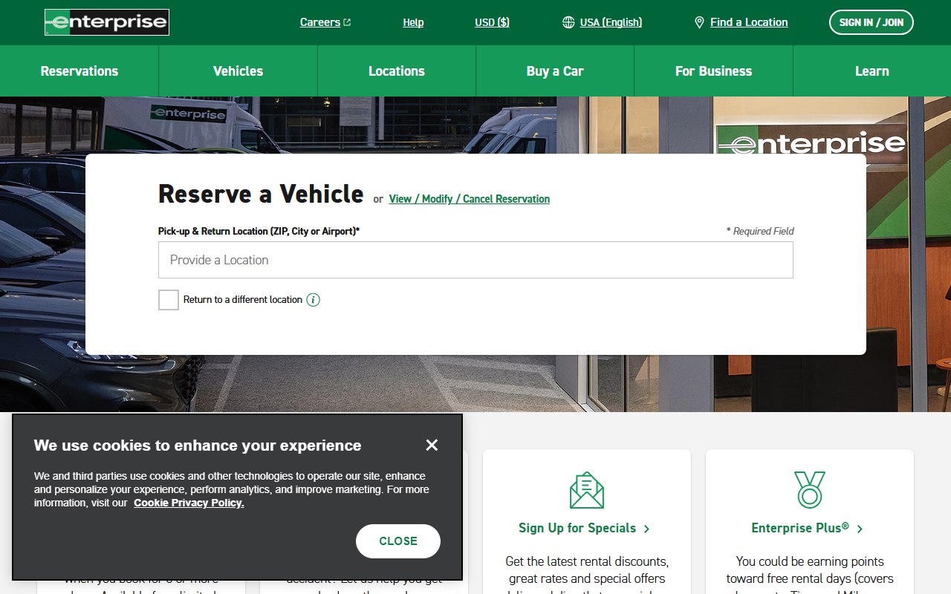
Task: Open Sign Up for Specials link
Action: [x=585, y=528]
